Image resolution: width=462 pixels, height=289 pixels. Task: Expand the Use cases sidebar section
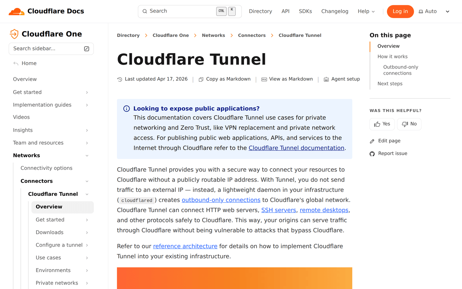point(87,258)
